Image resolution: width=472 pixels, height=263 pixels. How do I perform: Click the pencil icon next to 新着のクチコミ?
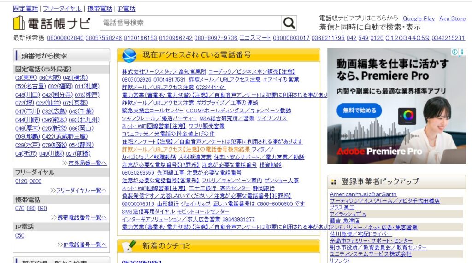[130, 246]
